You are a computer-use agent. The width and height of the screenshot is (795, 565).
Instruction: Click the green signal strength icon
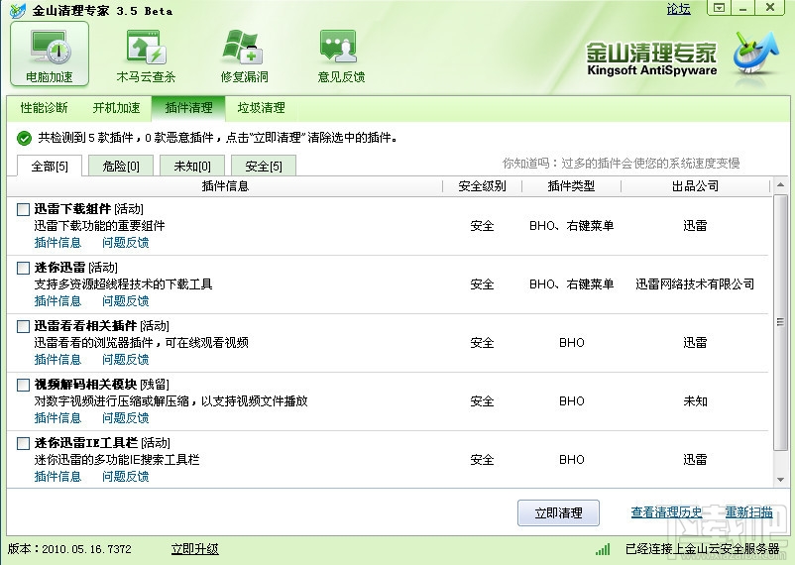click(603, 549)
